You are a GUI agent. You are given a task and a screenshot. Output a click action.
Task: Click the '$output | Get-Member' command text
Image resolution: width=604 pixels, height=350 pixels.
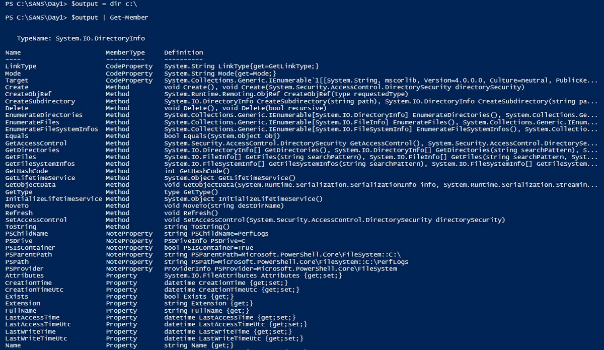pyautogui.click(x=110, y=18)
